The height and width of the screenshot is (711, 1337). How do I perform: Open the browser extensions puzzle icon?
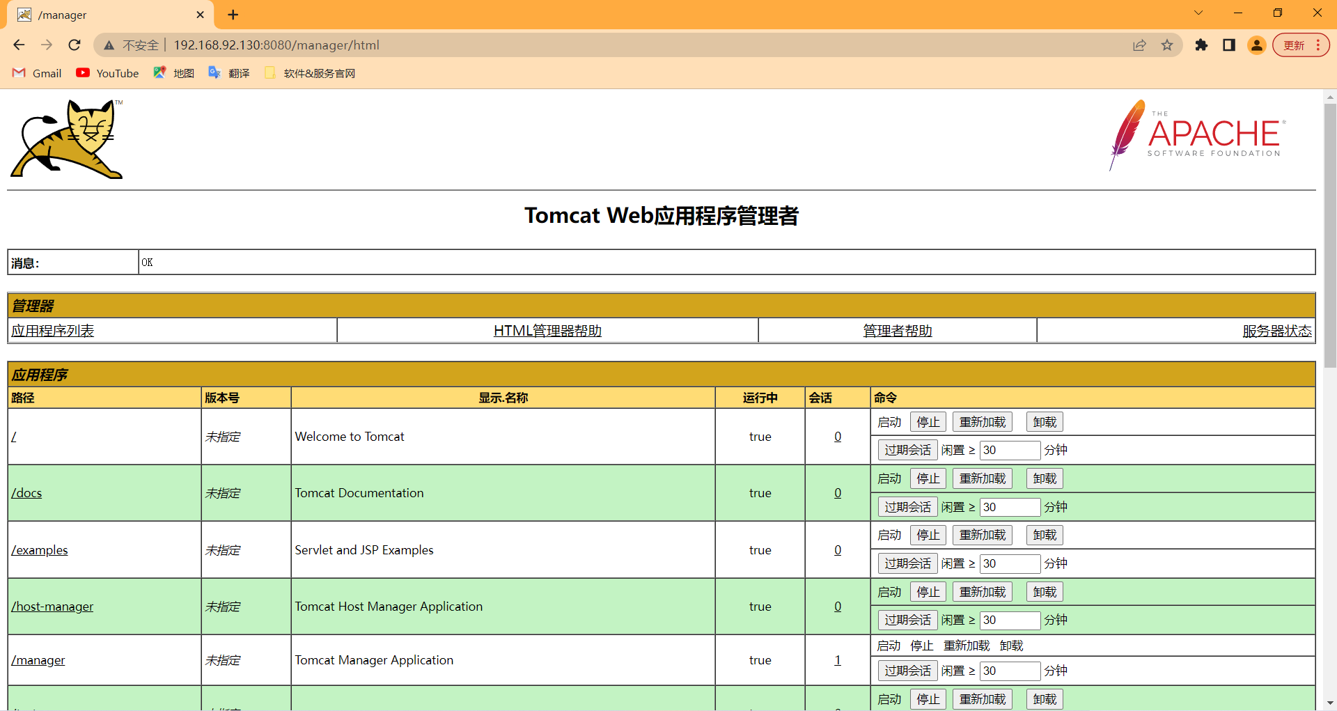point(1201,45)
